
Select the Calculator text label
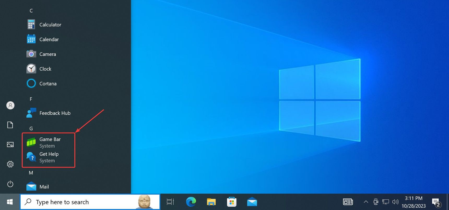click(x=50, y=25)
